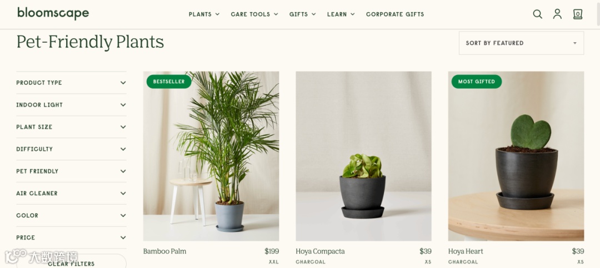Click the bloomscape logo
Screen dimensions: 600x268
[x=53, y=13]
